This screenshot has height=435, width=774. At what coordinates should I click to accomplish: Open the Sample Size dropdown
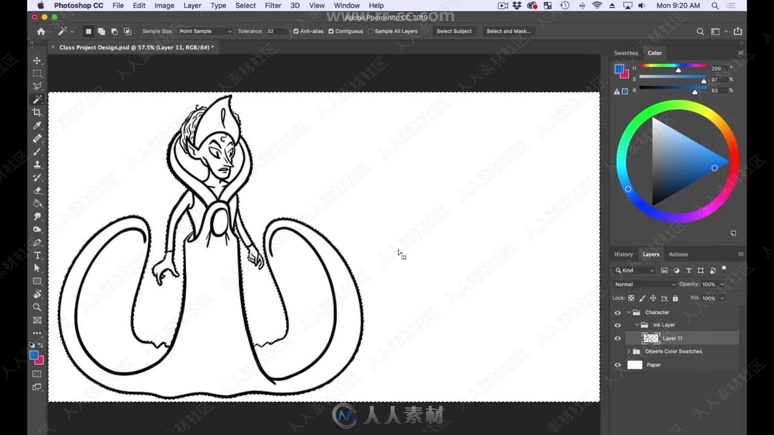click(x=205, y=31)
